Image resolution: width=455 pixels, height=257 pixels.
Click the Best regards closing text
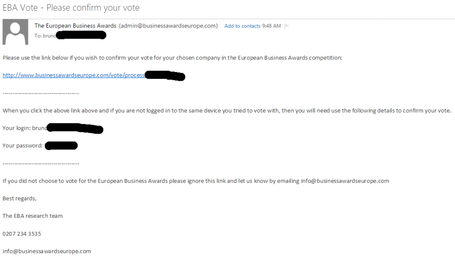click(x=20, y=198)
